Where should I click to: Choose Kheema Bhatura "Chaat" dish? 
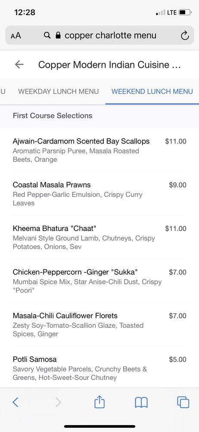click(x=99, y=237)
